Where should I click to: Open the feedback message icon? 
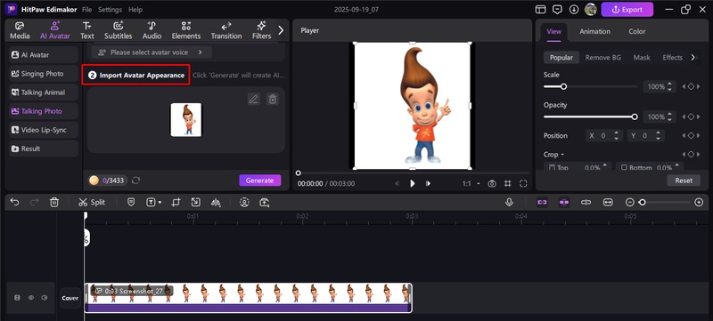point(557,10)
